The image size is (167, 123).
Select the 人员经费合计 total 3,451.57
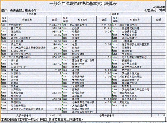(x=54, y=115)
